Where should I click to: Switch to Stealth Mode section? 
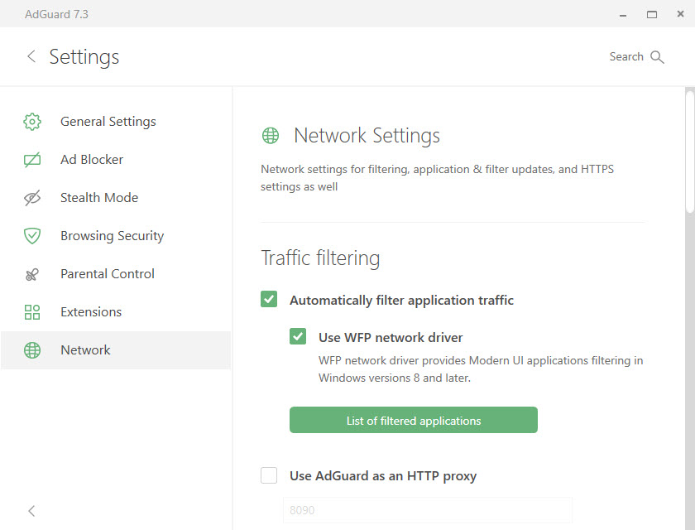116,198
